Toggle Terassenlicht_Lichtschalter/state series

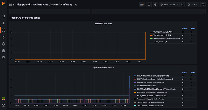click(x=150, y=99)
